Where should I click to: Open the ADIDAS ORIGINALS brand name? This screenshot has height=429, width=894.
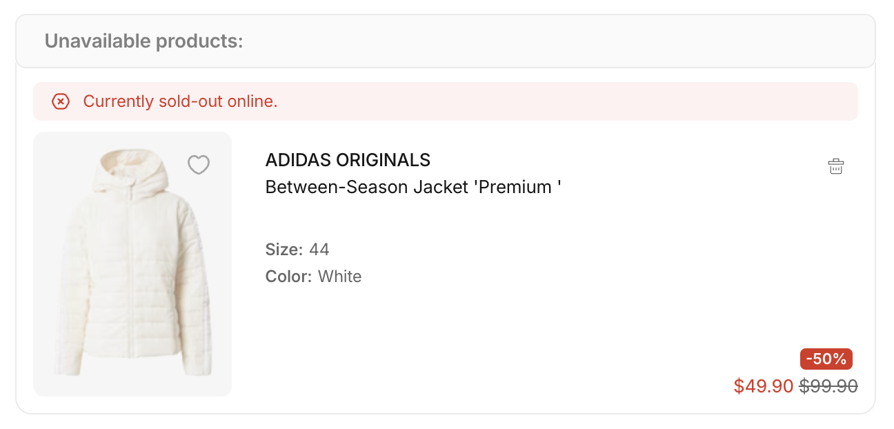coord(348,160)
